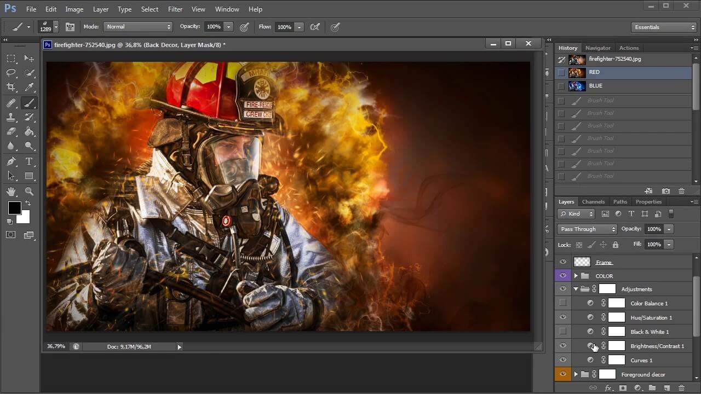Select the Lasso tool
The width and height of the screenshot is (701, 394).
tap(11, 73)
